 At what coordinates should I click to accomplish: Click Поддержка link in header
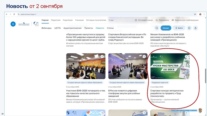[x=162, y=20]
